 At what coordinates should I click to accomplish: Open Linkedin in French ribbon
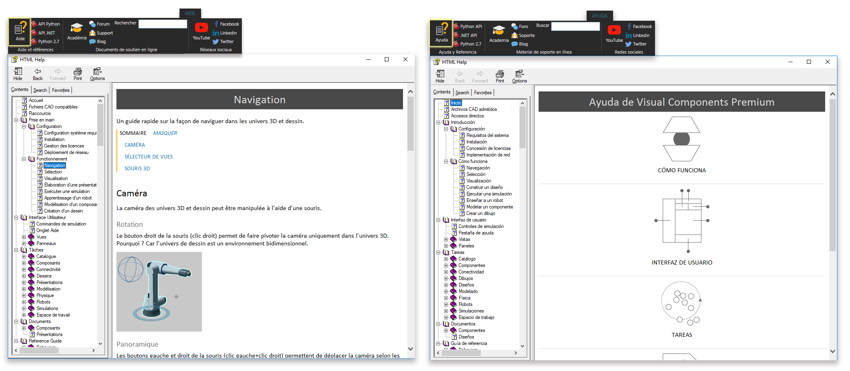pos(225,33)
